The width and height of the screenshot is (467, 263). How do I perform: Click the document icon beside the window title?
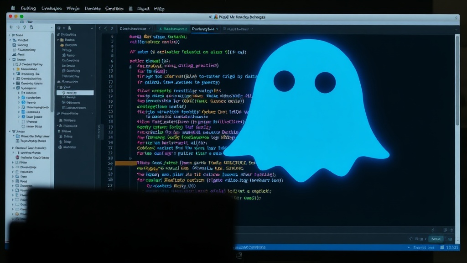click(x=216, y=17)
